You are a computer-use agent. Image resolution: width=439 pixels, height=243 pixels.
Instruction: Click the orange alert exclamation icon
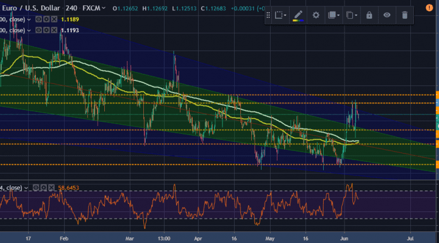pyautogui.click(x=429, y=8)
